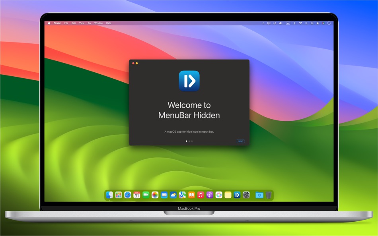
Task: Open the Apple menu
Action: (49, 23)
